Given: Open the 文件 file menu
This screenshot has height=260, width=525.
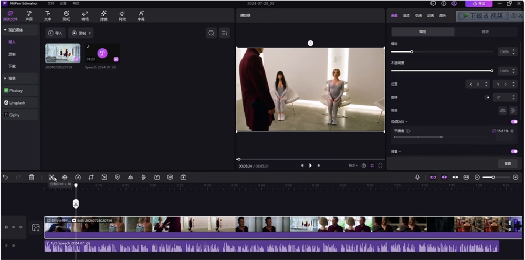Looking at the screenshot, I should pyautogui.click(x=51, y=3).
